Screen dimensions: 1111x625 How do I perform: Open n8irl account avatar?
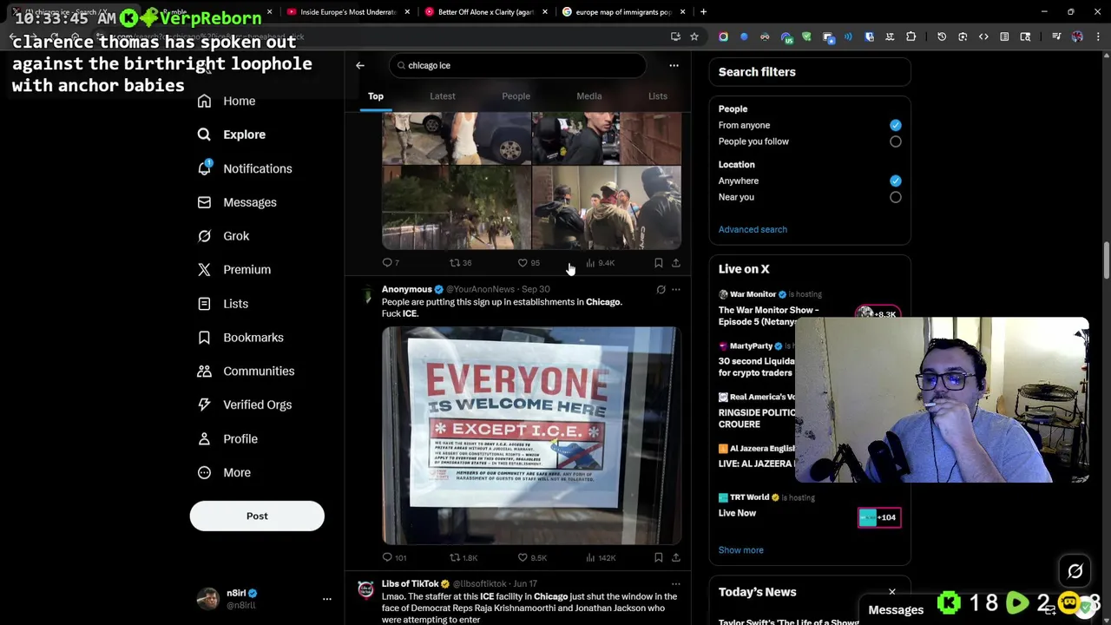[208, 599]
